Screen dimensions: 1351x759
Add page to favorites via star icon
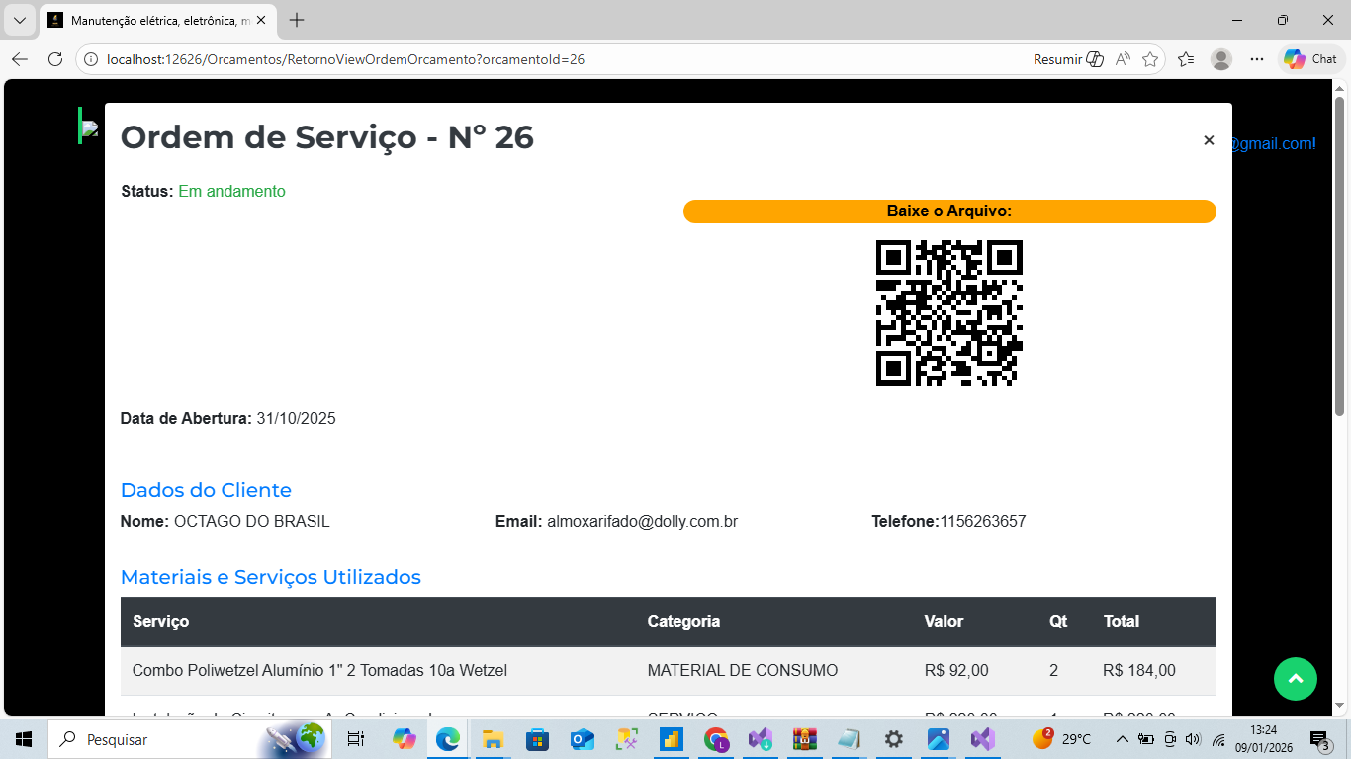[x=1150, y=59]
